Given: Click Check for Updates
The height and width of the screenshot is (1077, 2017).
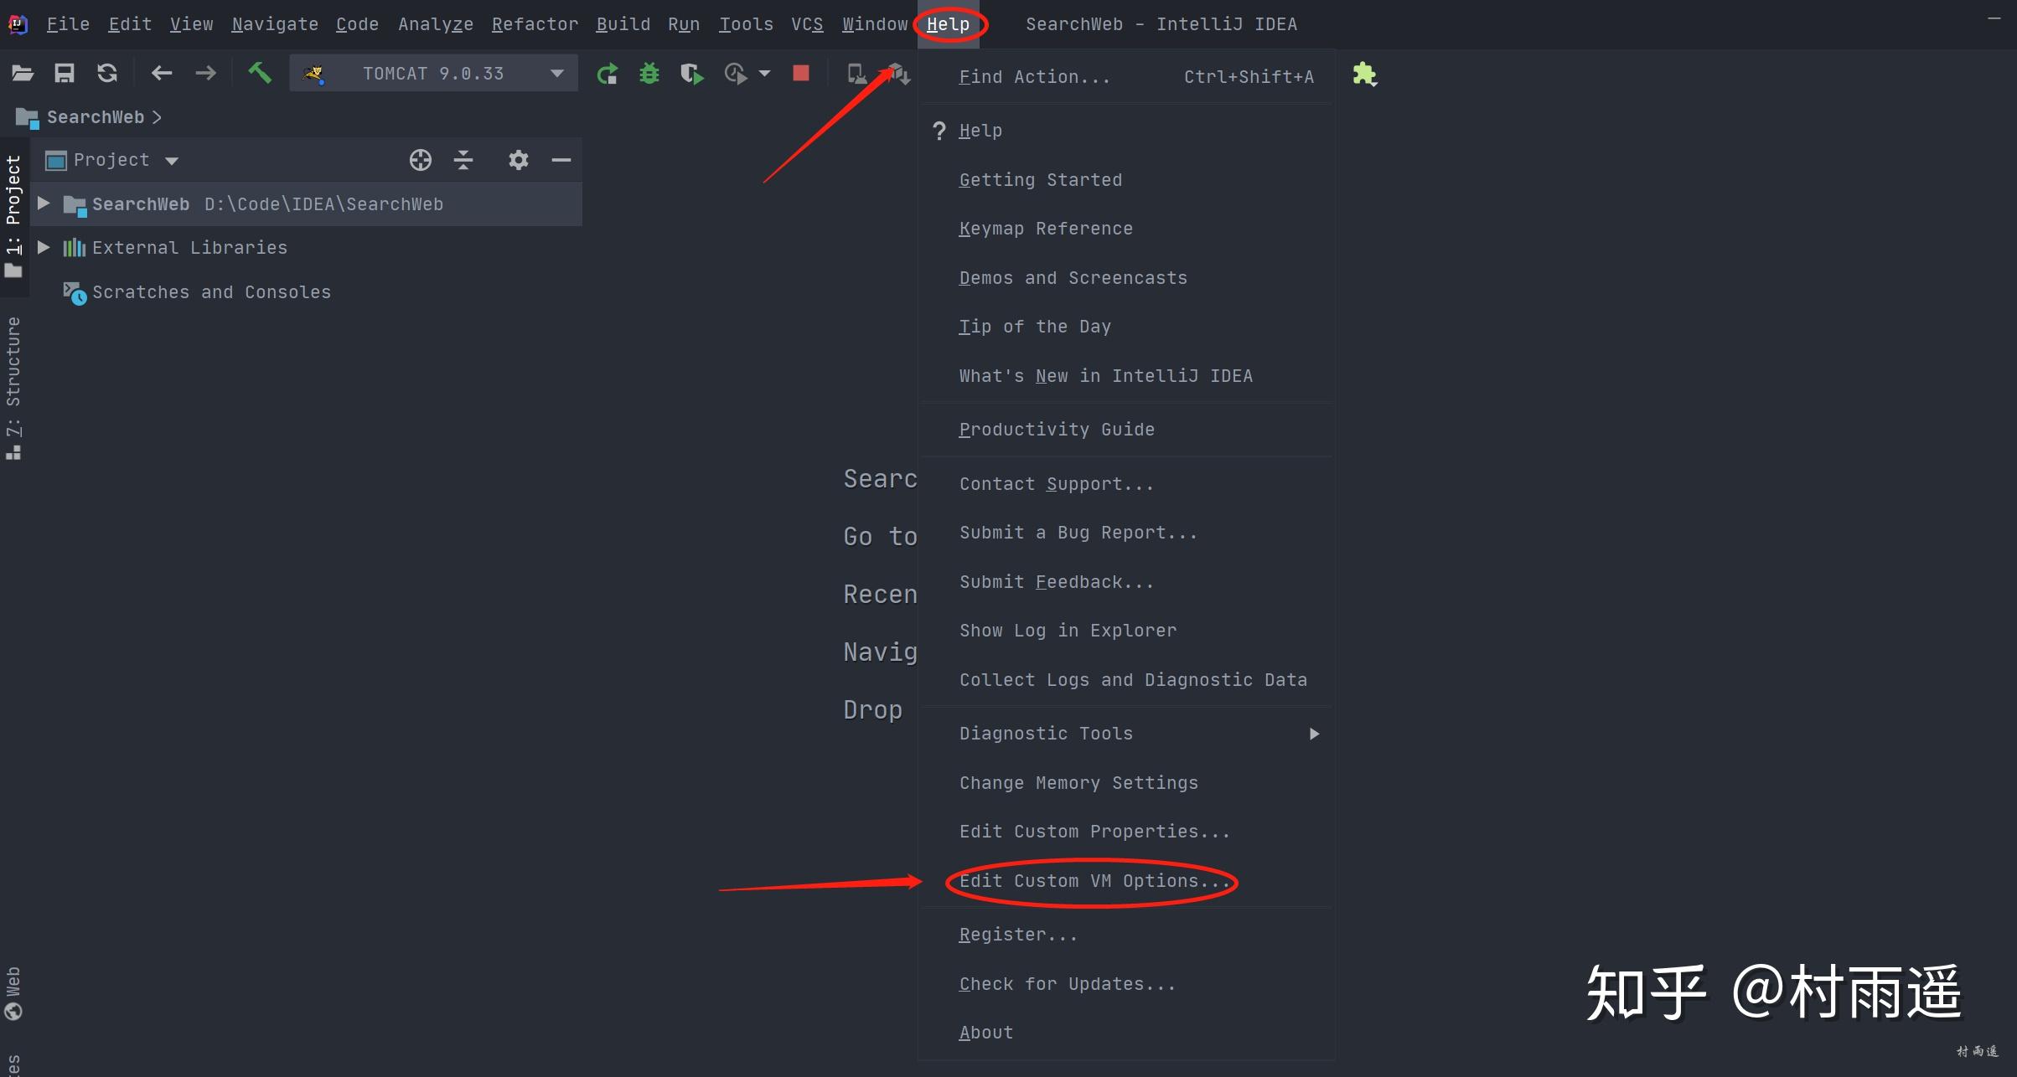Looking at the screenshot, I should point(1067,983).
